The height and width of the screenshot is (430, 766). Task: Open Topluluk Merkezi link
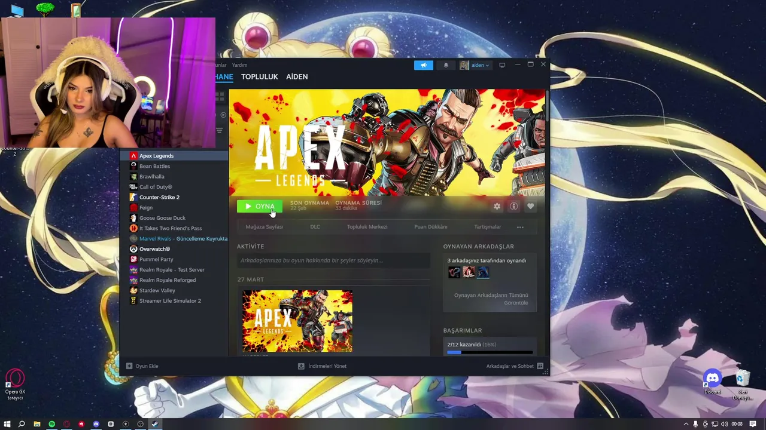click(367, 227)
